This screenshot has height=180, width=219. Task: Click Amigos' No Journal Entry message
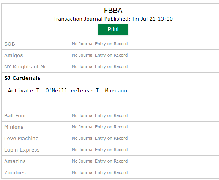[x=100, y=55]
